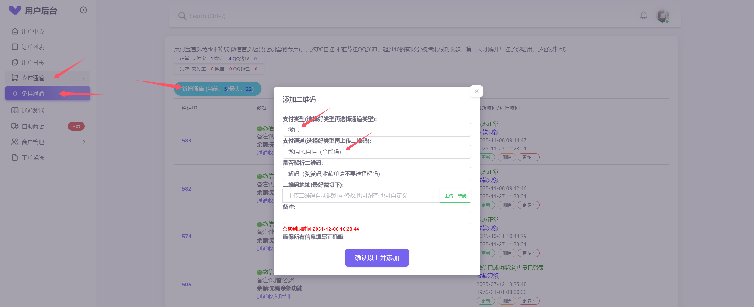The image size is (754, 307).
Task: Click the 上传二维码 upload button
Action: pyautogui.click(x=455, y=196)
